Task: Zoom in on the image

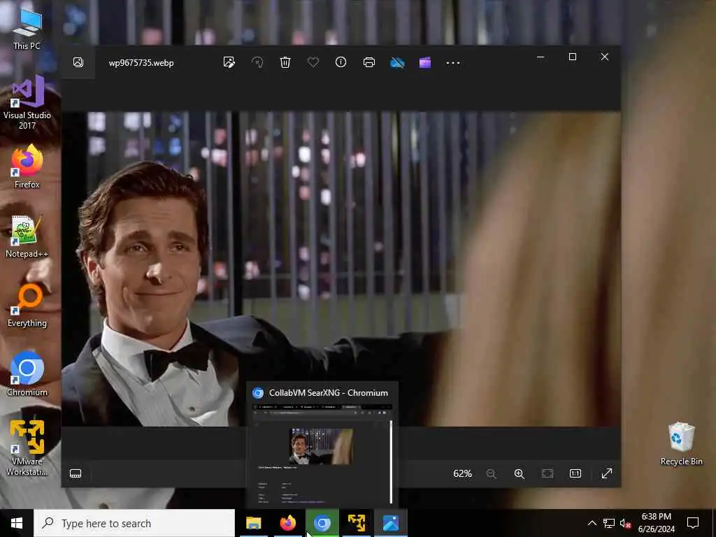Action: (x=520, y=473)
